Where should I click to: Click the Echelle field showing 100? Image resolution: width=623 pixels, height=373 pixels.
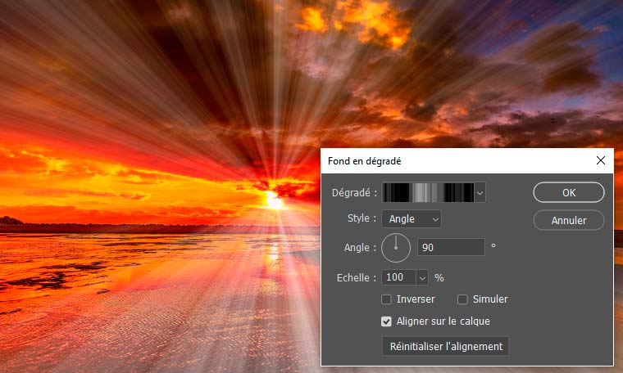coord(399,277)
